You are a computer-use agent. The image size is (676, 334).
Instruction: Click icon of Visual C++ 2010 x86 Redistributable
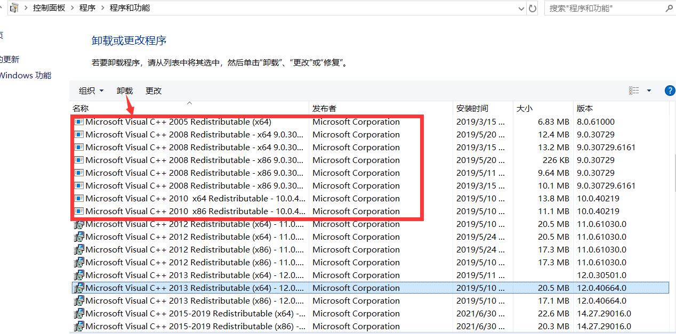79,211
